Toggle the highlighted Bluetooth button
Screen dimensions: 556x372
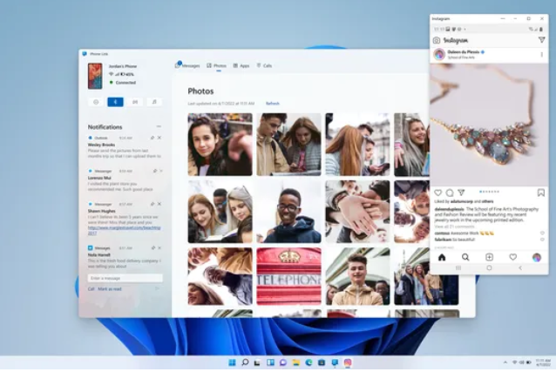point(115,102)
